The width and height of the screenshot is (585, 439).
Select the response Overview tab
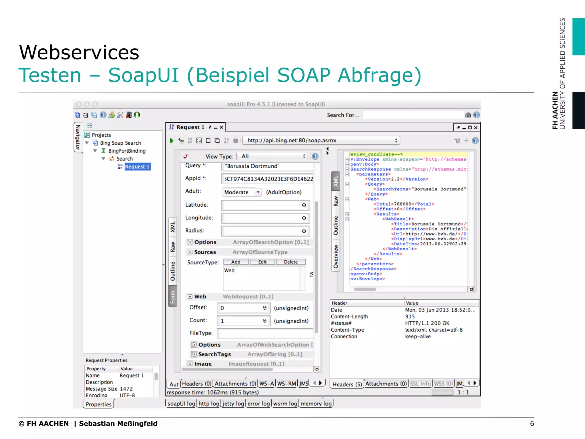(336, 257)
